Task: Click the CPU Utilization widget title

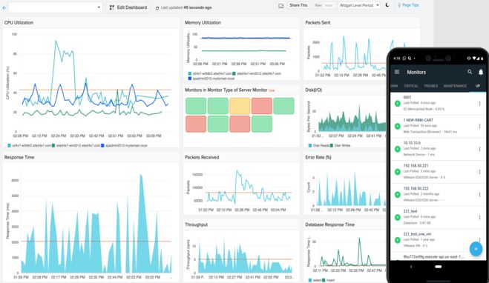Action: point(19,22)
